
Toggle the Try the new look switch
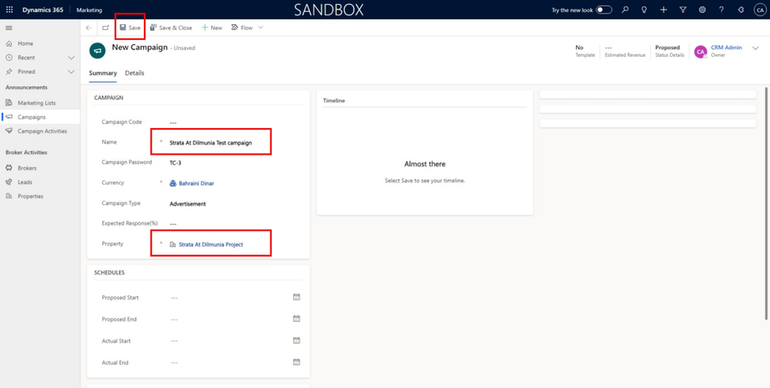(x=604, y=10)
